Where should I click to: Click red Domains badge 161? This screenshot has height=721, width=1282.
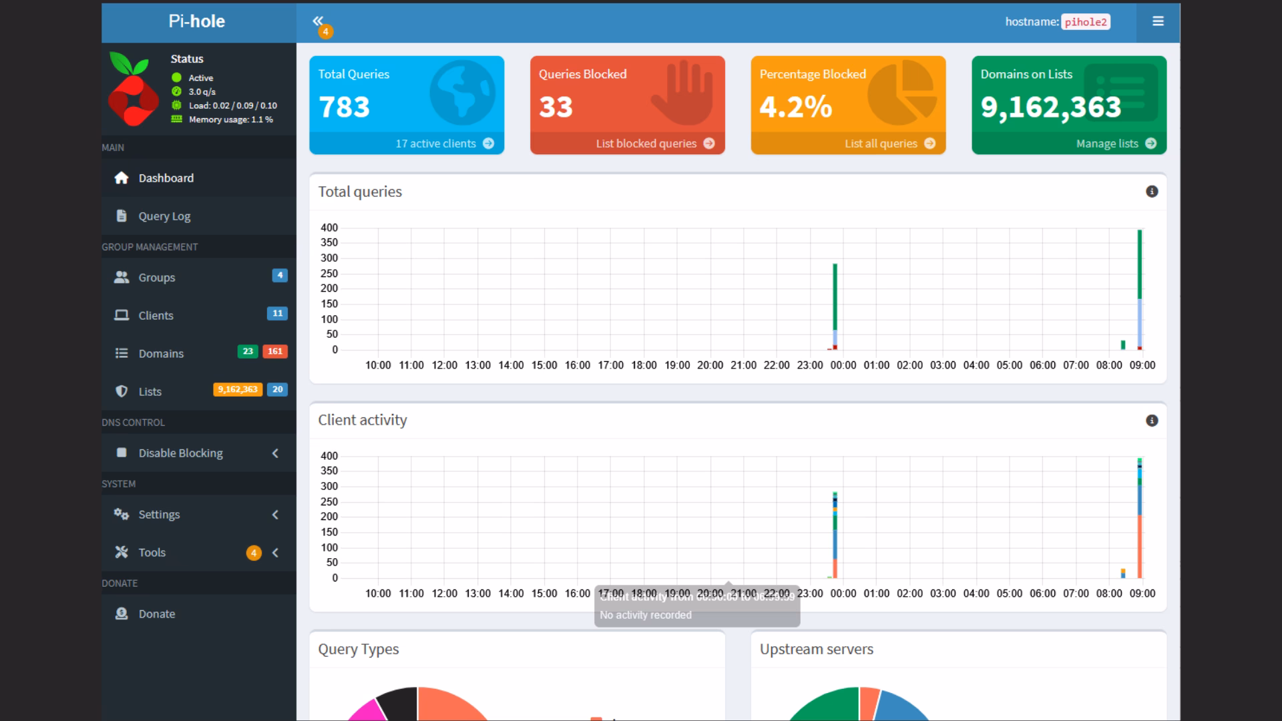(x=275, y=351)
